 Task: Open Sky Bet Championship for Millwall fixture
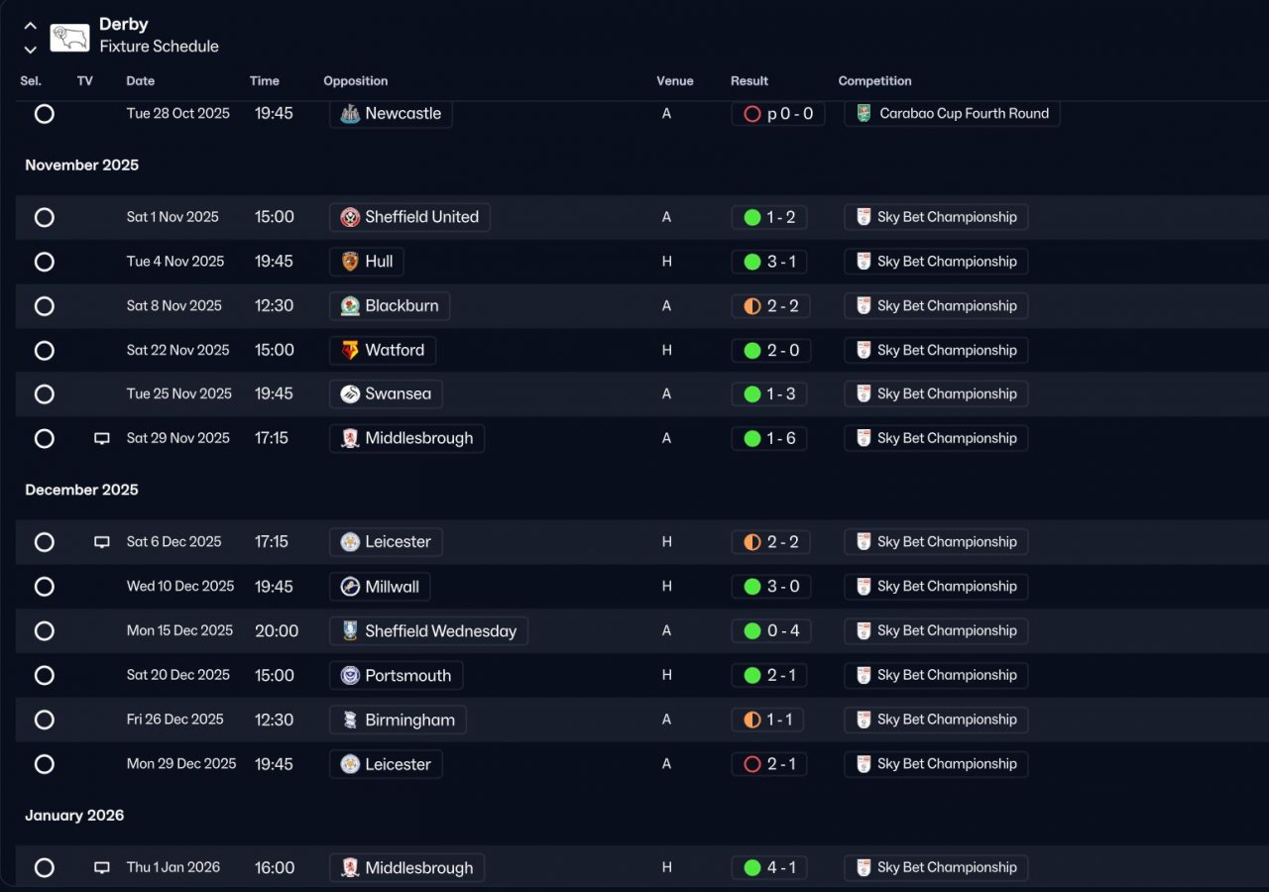936,587
